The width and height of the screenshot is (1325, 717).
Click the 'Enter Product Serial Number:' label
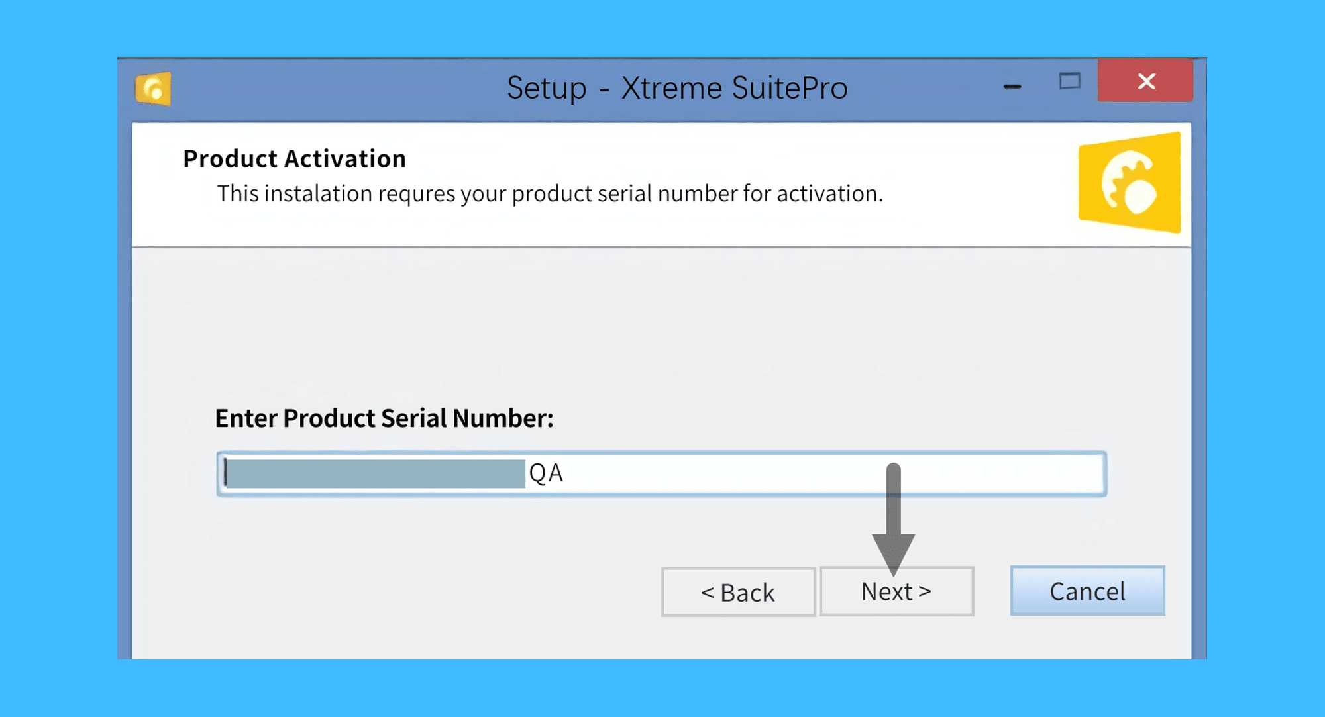pyautogui.click(x=384, y=418)
